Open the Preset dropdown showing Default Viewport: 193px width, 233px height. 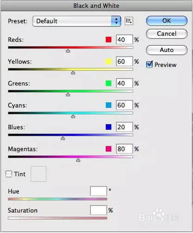77,21
